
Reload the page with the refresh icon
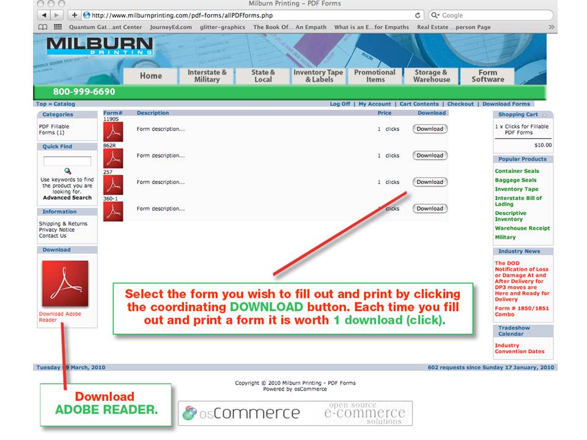(418, 15)
